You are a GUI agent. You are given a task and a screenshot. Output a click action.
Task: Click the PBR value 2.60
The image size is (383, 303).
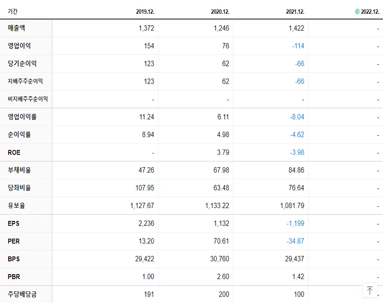(223, 277)
